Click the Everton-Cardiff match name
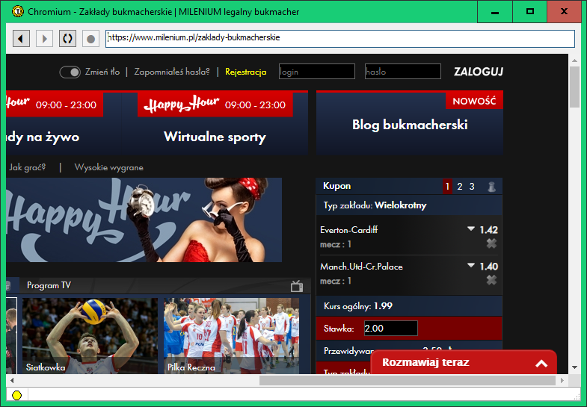The height and width of the screenshot is (407, 587). [349, 230]
